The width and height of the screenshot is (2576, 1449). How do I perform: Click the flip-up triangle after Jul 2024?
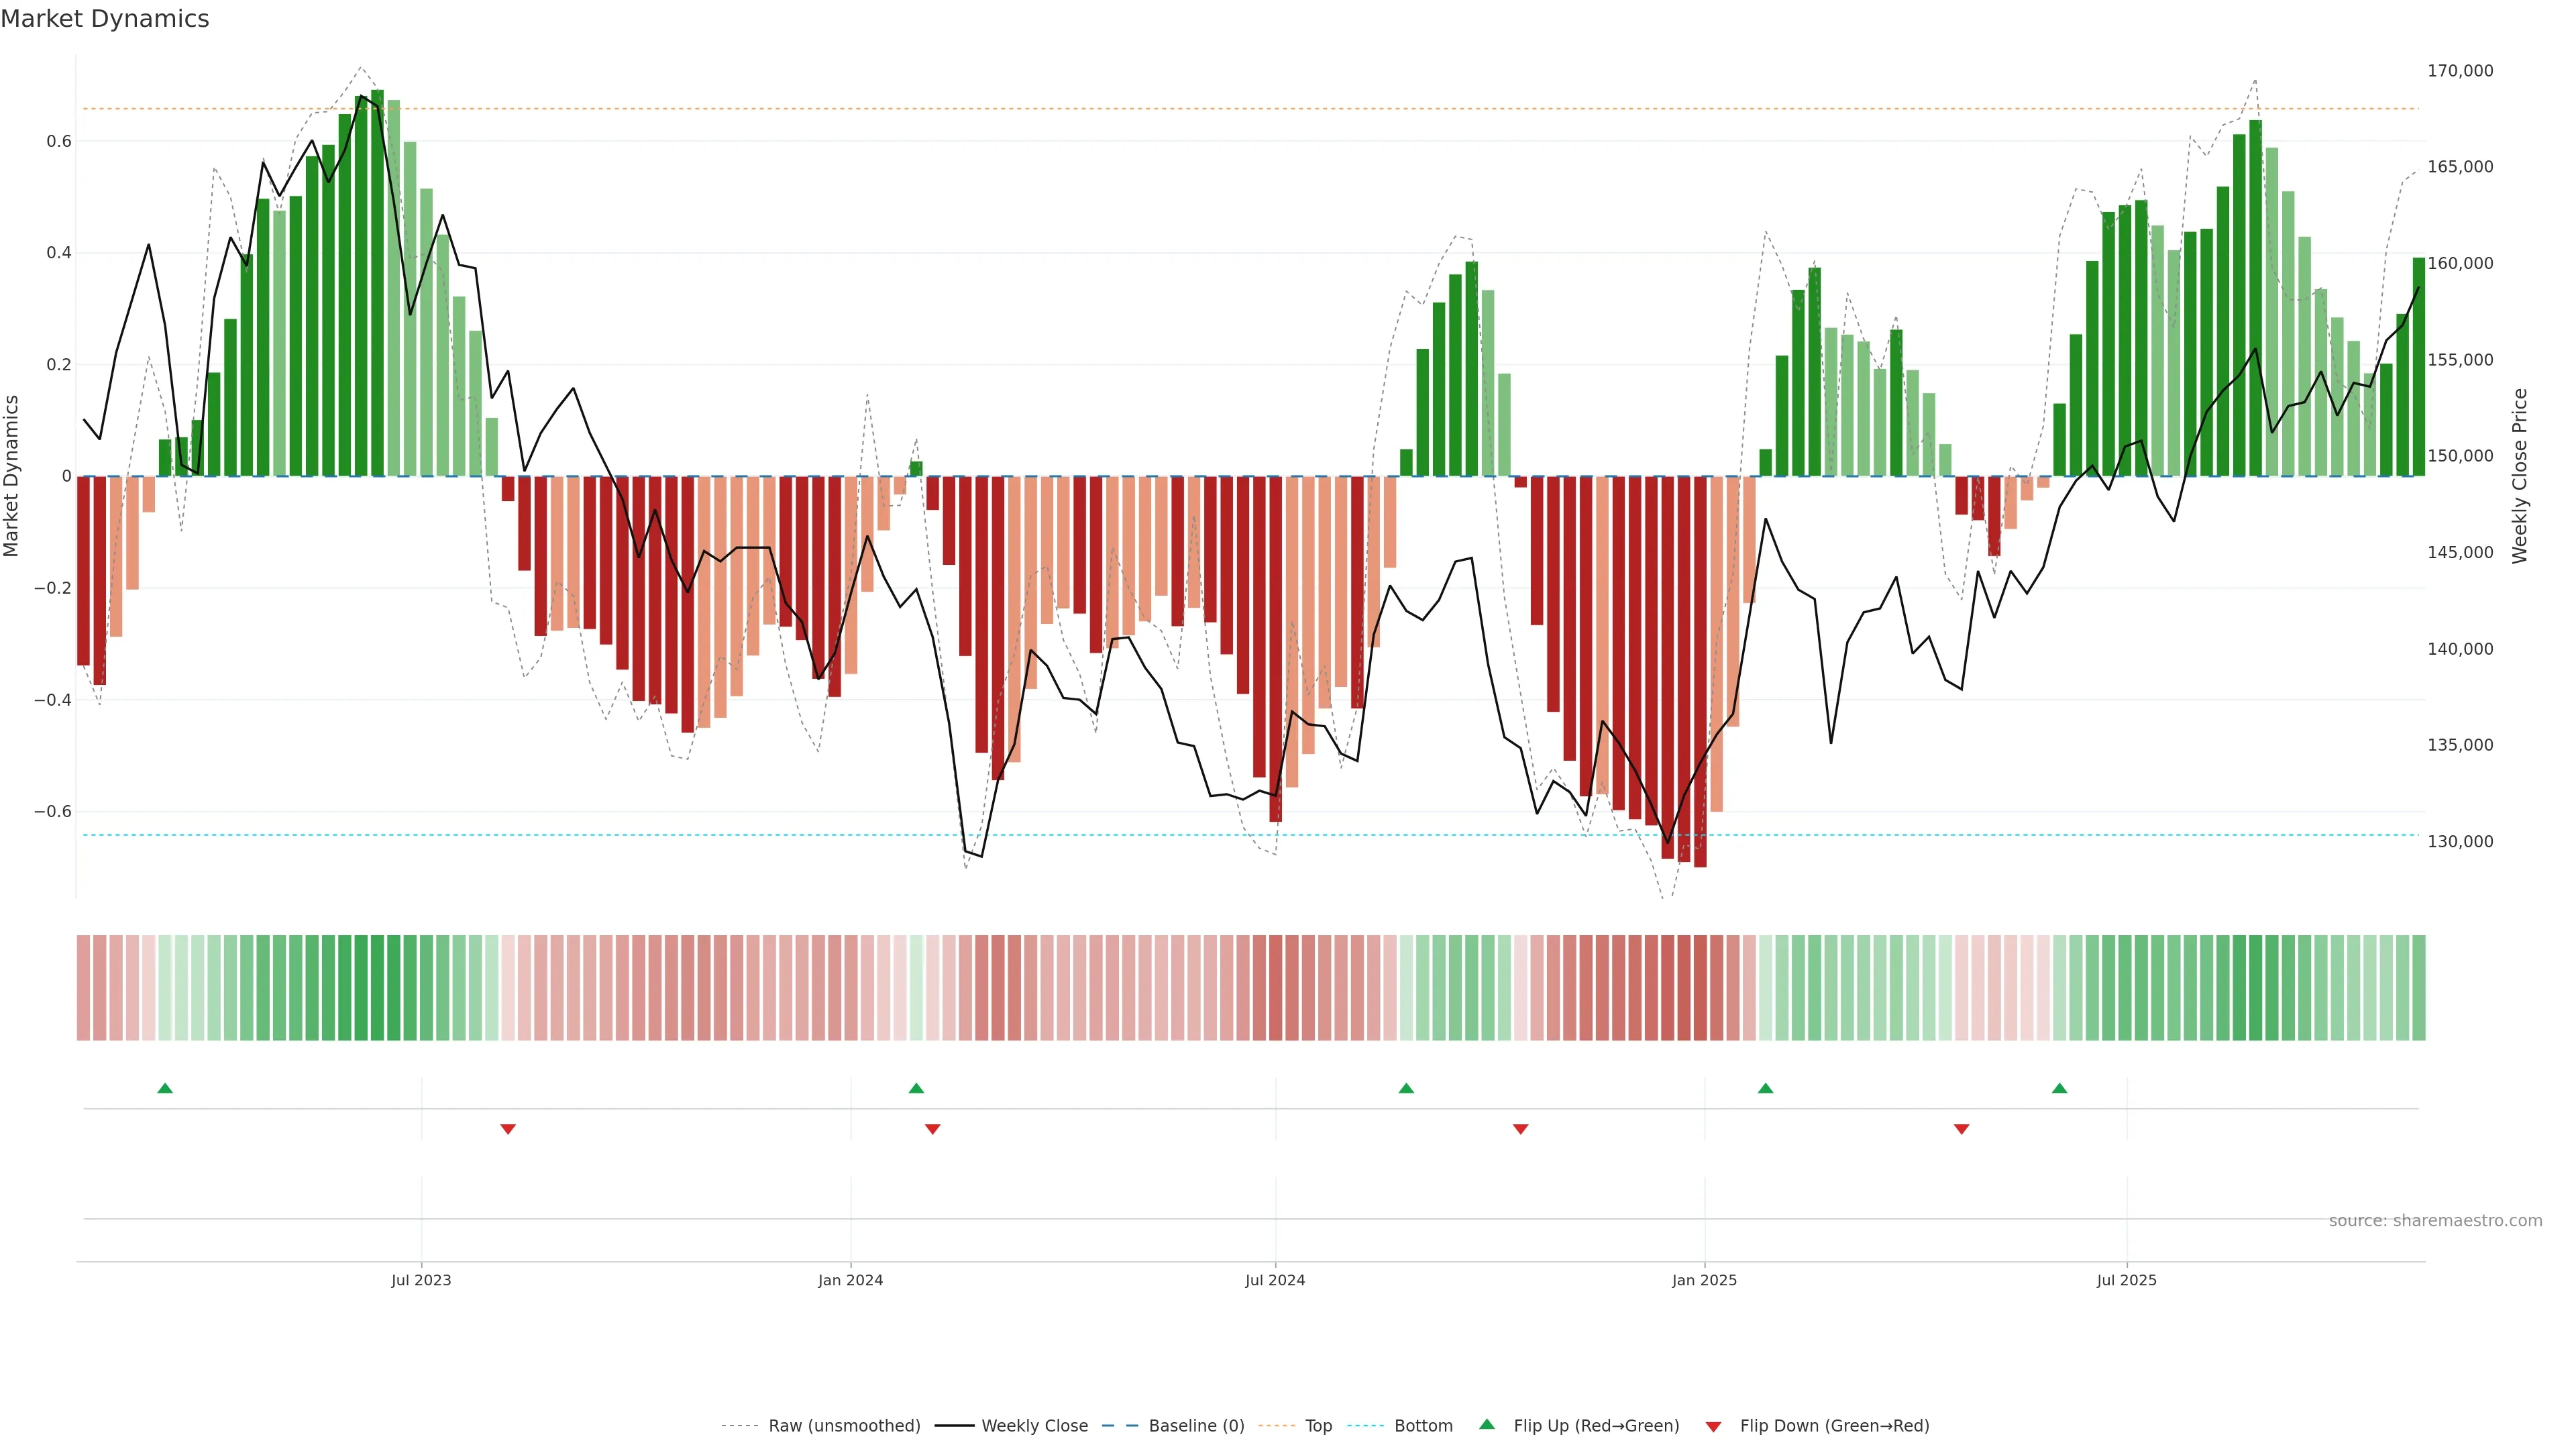[1406, 1088]
